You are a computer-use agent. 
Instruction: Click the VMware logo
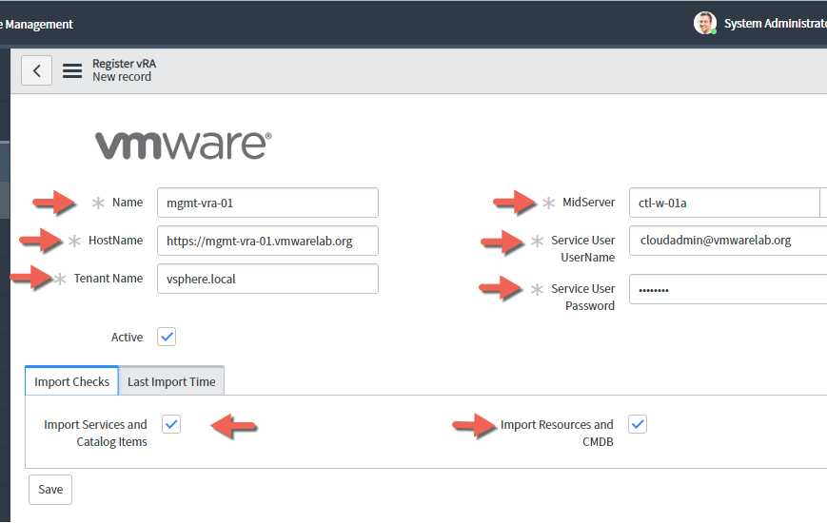point(183,145)
